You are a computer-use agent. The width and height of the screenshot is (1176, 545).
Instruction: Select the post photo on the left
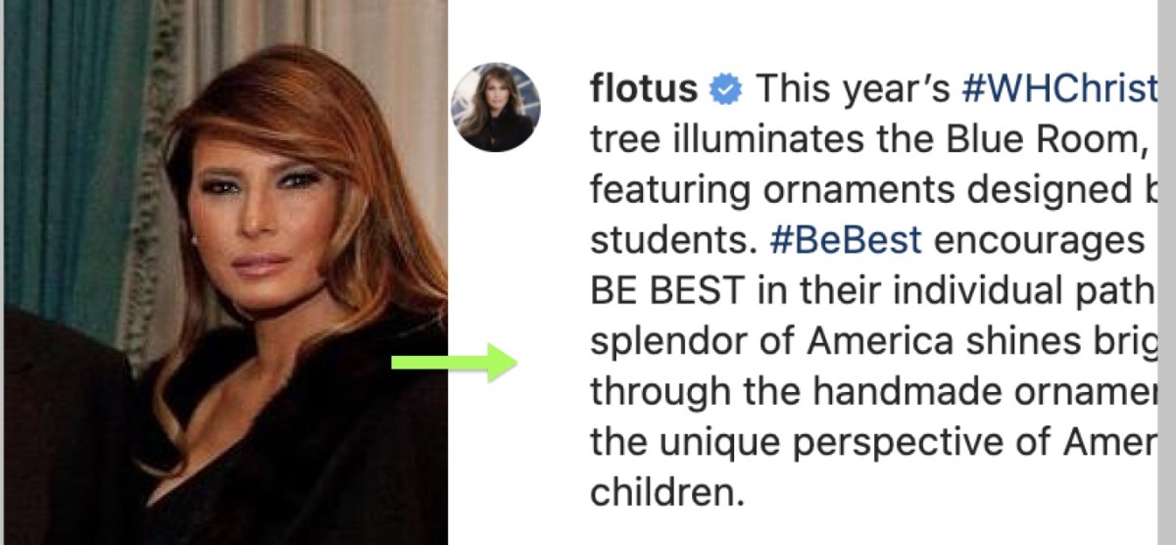click(x=225, y=272)
